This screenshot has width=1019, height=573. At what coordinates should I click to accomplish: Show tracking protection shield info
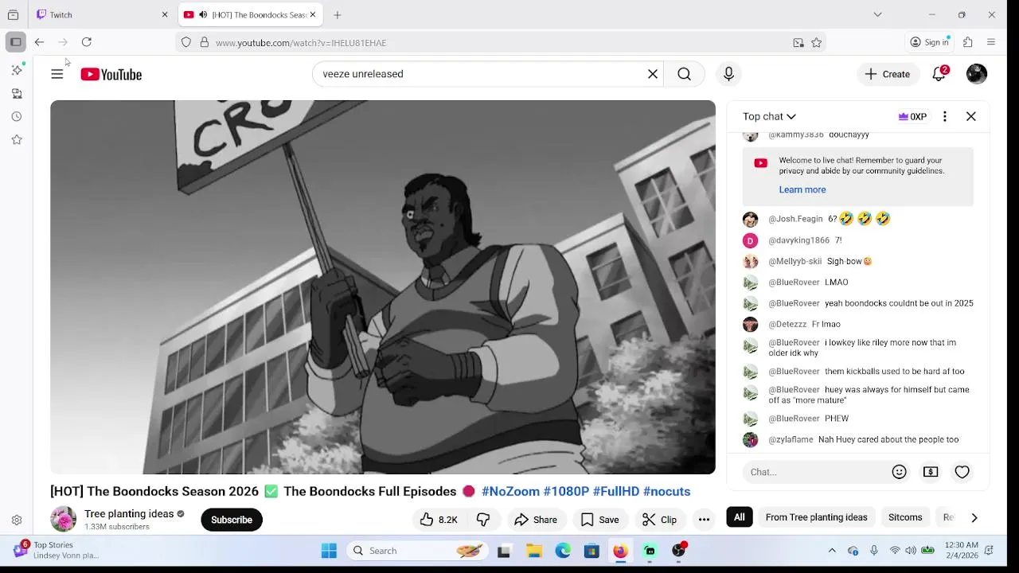tap(186, 43)
